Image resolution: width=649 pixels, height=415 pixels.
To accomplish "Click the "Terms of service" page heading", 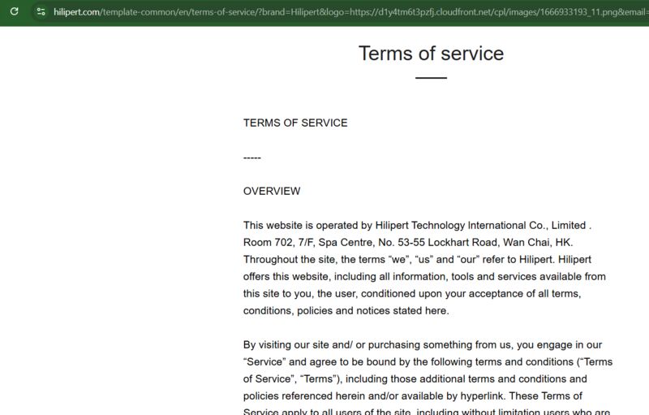I will pos(431,54).
